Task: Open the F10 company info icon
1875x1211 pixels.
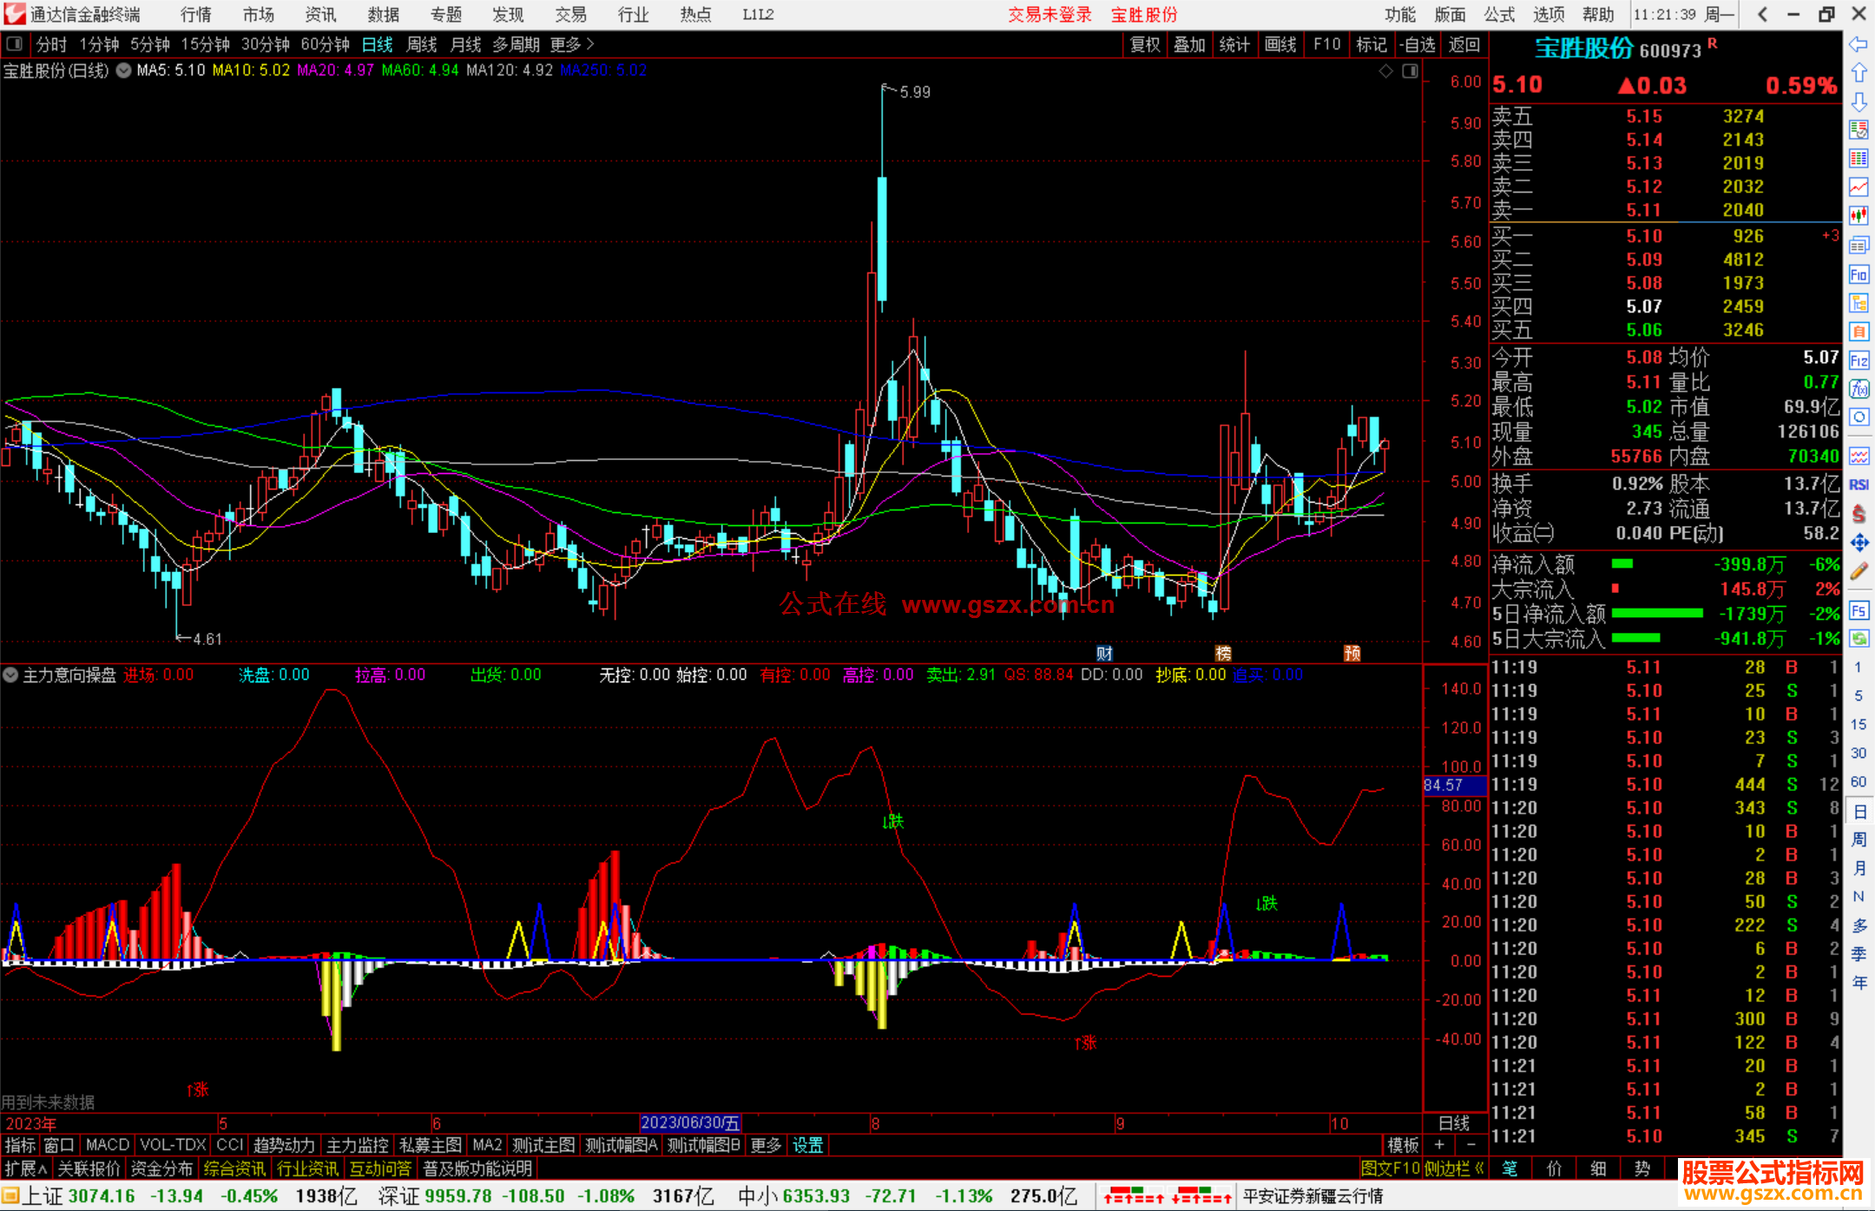Action: pos(1859,275)
